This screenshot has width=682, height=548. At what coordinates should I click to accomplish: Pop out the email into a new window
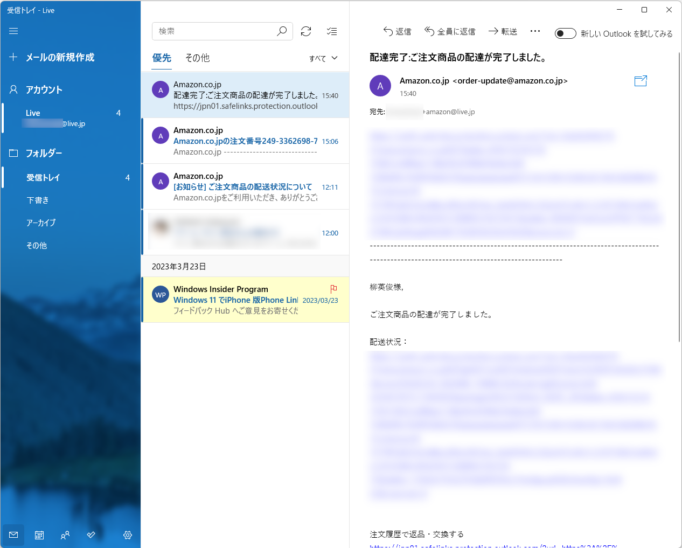pyautogui.click(x=641, y=81)
